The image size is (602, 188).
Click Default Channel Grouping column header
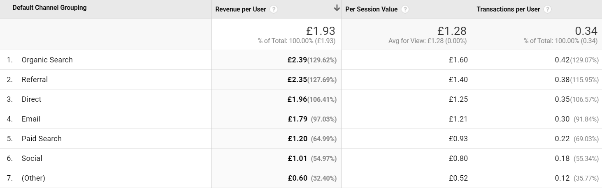(49, 8)
